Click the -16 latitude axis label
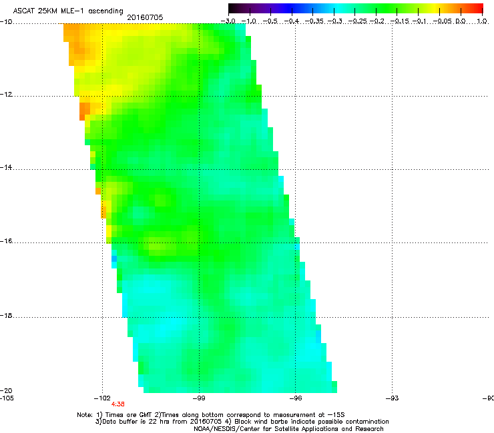The image size is (494, 433). [6, 241]
